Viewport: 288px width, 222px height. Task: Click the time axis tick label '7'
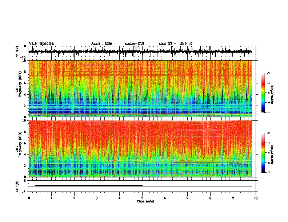[x=188, y=198]
